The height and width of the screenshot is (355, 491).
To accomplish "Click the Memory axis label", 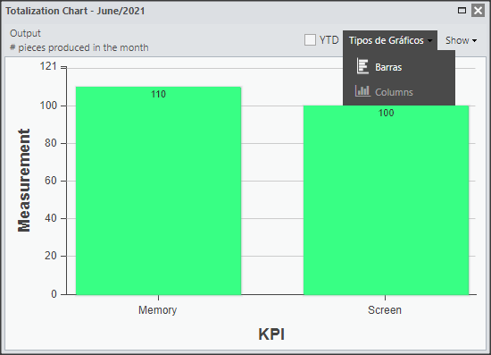I will coord(157,309).
